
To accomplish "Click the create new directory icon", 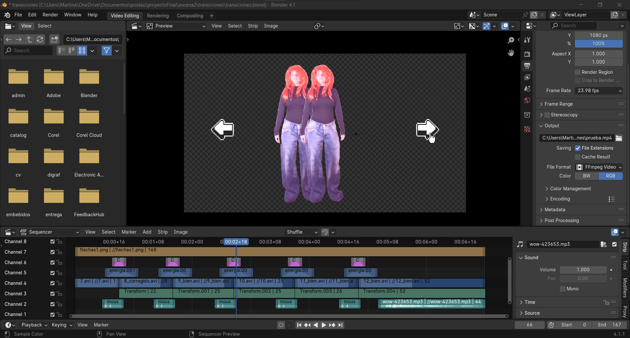I will [x=54, y=39].
